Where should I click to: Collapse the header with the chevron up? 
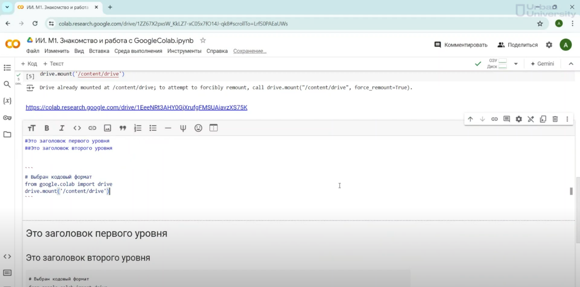571,64
